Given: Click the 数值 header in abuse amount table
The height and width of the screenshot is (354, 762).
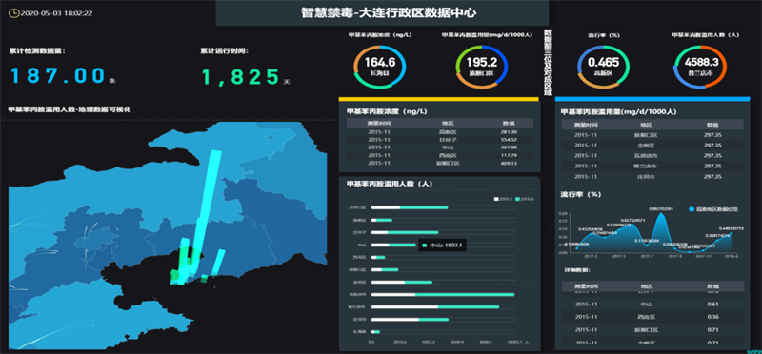Looking at the screenshot, I should tap(712, 125).
